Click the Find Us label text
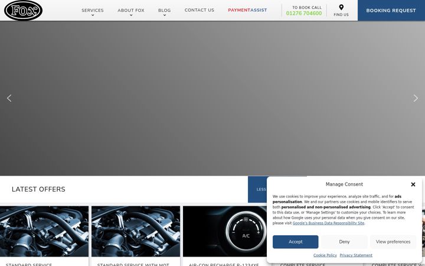This screenshot has width=425, height=266. [x=341, y=15]
